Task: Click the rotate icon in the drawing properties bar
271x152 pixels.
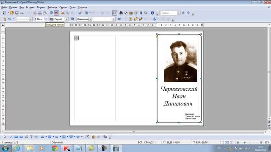Action: tap(119, 19)
